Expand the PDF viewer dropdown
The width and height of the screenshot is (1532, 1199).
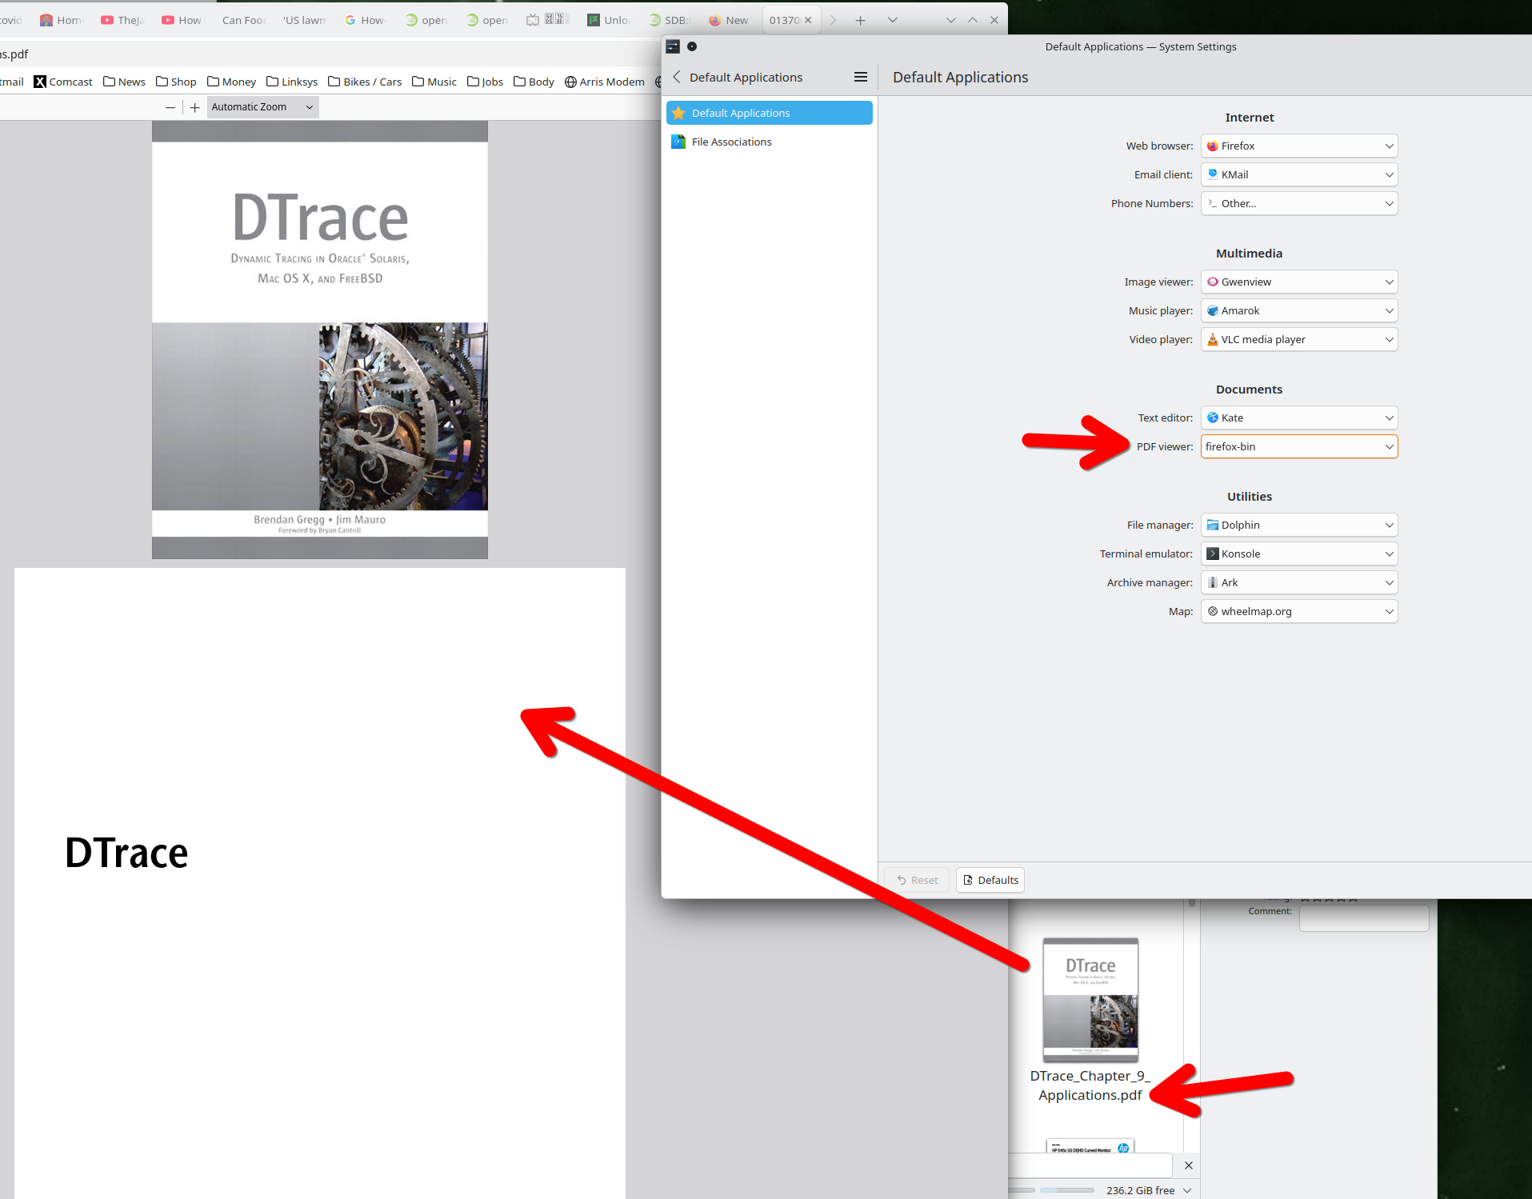pos(1298,447)
